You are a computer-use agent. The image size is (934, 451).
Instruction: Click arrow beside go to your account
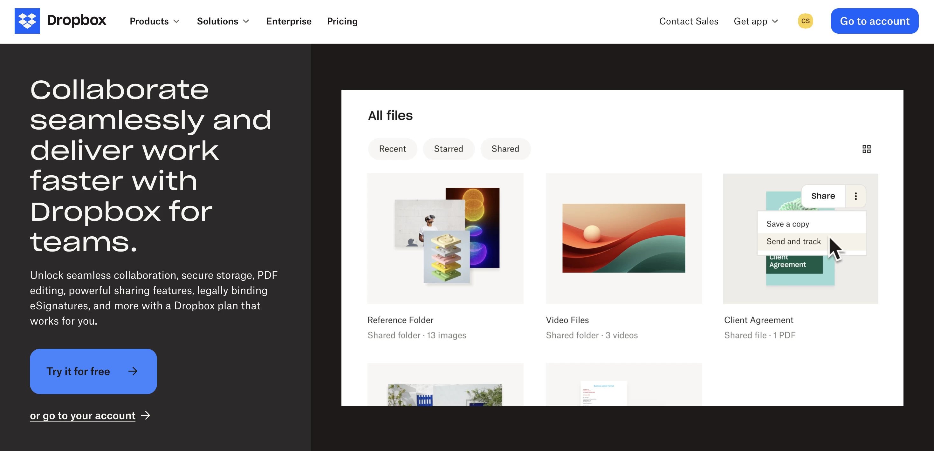point(146,415)
